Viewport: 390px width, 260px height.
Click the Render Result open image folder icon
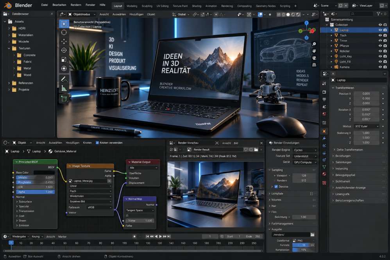point(256,150)
